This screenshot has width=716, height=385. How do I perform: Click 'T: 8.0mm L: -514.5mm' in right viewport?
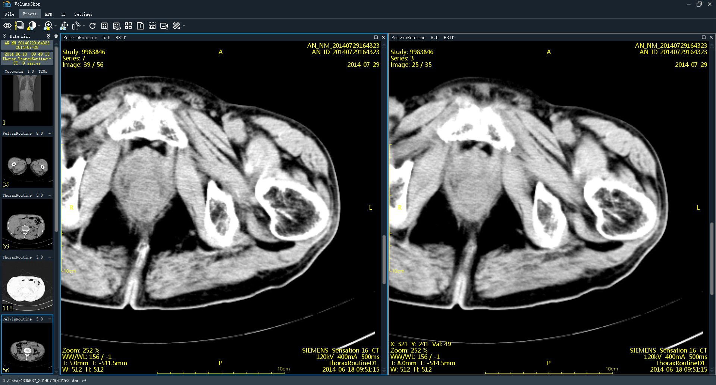coord(423,363)
